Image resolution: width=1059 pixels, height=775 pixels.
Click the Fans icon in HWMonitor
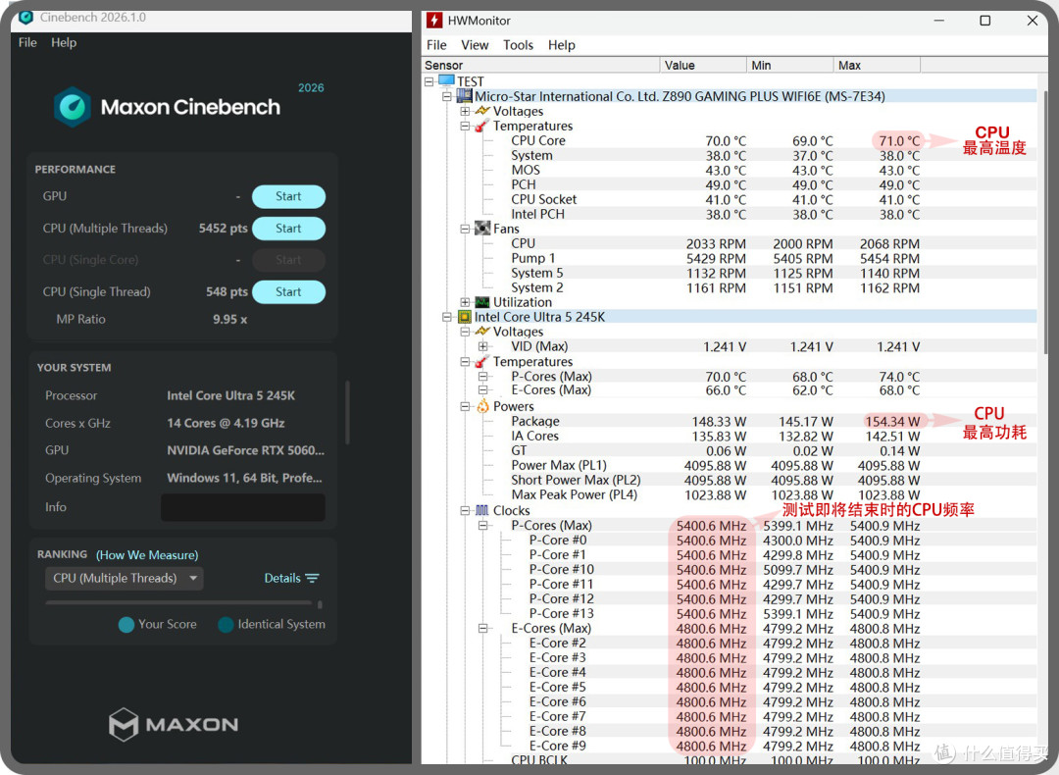coord(482,229)
